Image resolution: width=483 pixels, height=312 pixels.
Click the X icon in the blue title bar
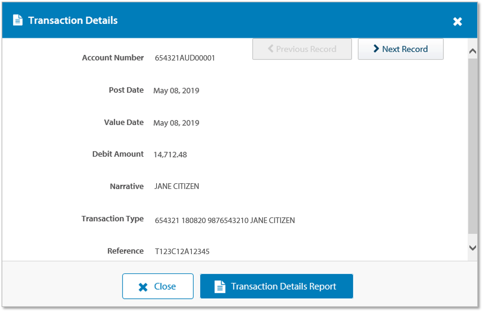pos(457,21)
